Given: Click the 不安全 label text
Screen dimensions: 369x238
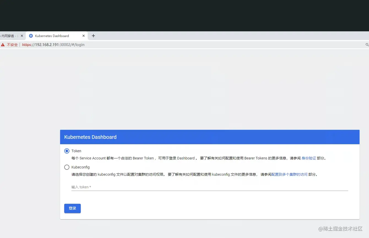Looking at the screenshot, I should coord(12,45).
